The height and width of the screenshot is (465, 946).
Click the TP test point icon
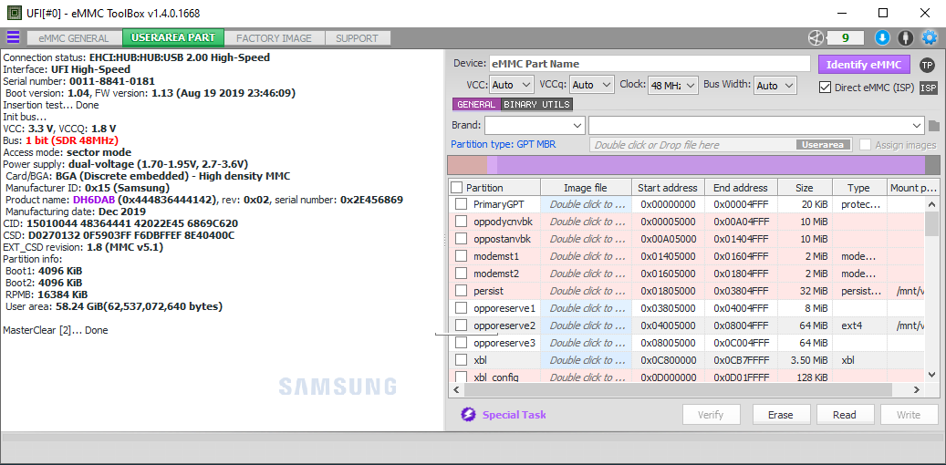point(927,65)
